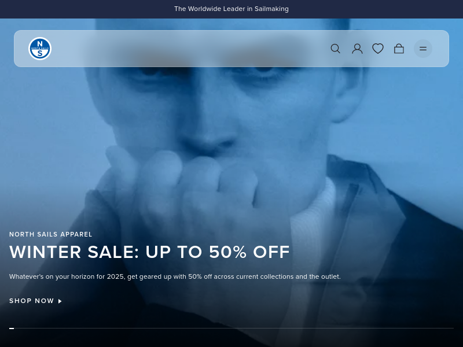Image resolution: width=463 pixels, height=347 pixels.
Task: Click the empty frosted navigation bar area
Action: [x=189, y=49]
